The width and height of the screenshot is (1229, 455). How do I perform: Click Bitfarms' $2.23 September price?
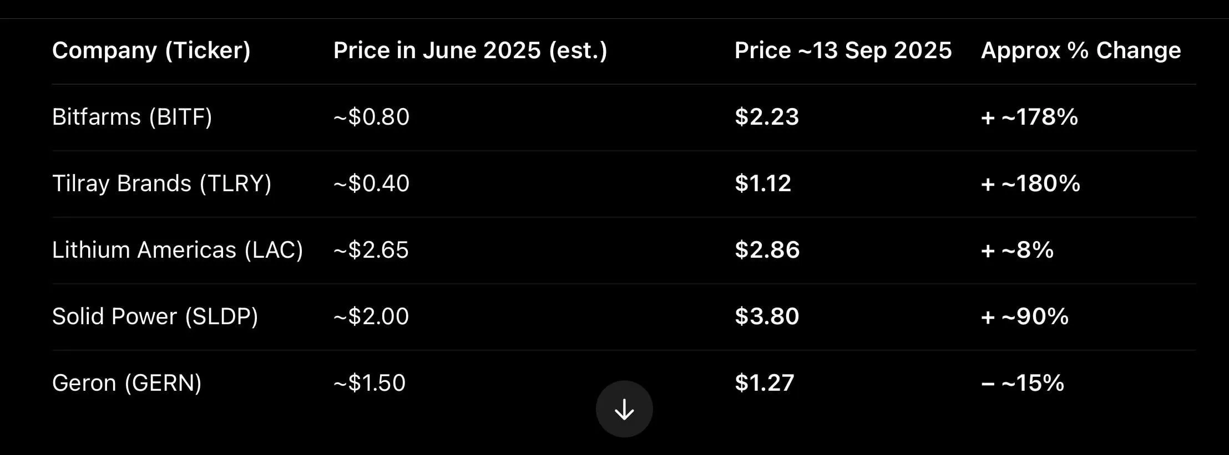[767, 117]
